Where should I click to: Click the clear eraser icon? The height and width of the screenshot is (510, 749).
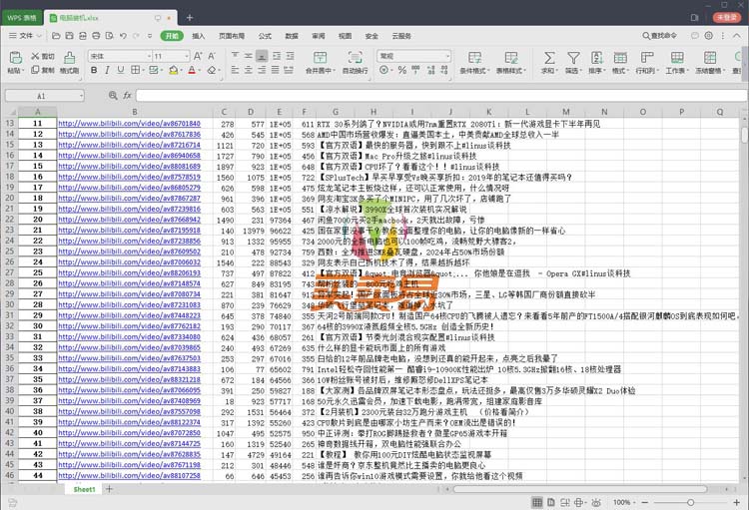(211, 70)
